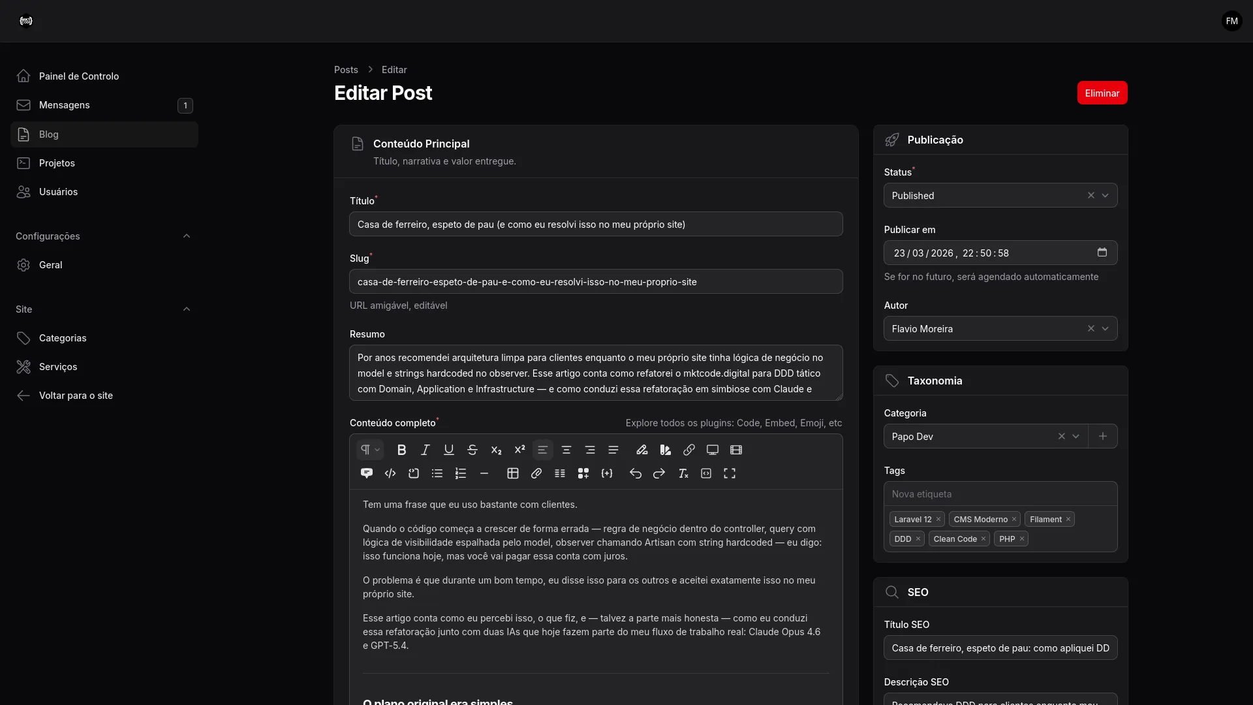This screenshot has height=705, width=1253.
Task: Navigate to Posts via the breadcrumb
Action: (347, 70)
